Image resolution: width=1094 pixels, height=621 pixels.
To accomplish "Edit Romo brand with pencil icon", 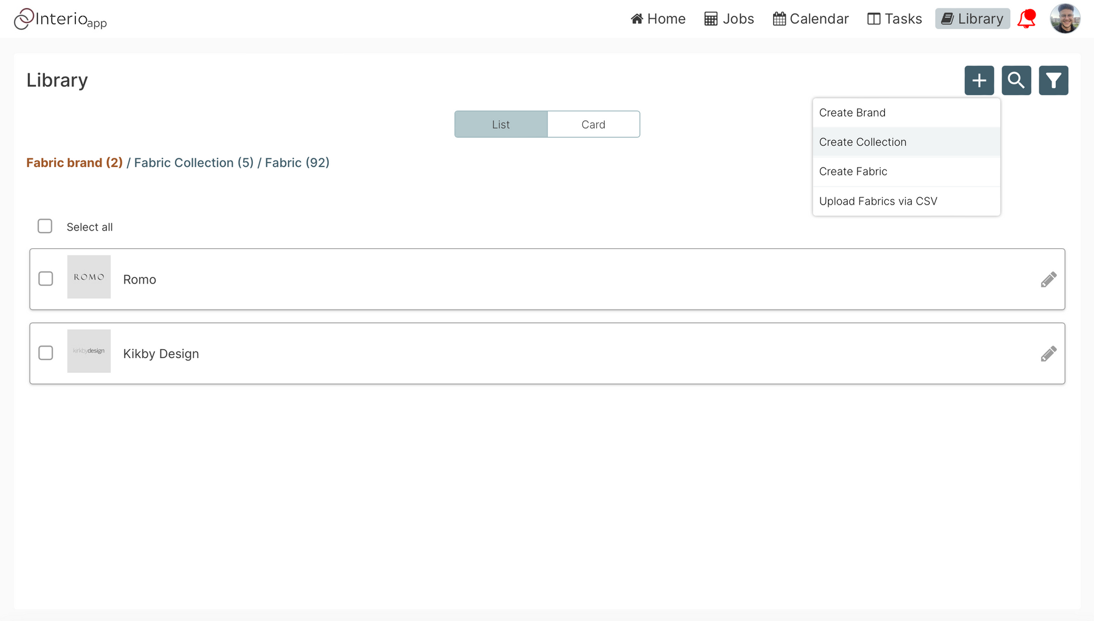I will click(x=1048, y=279).
